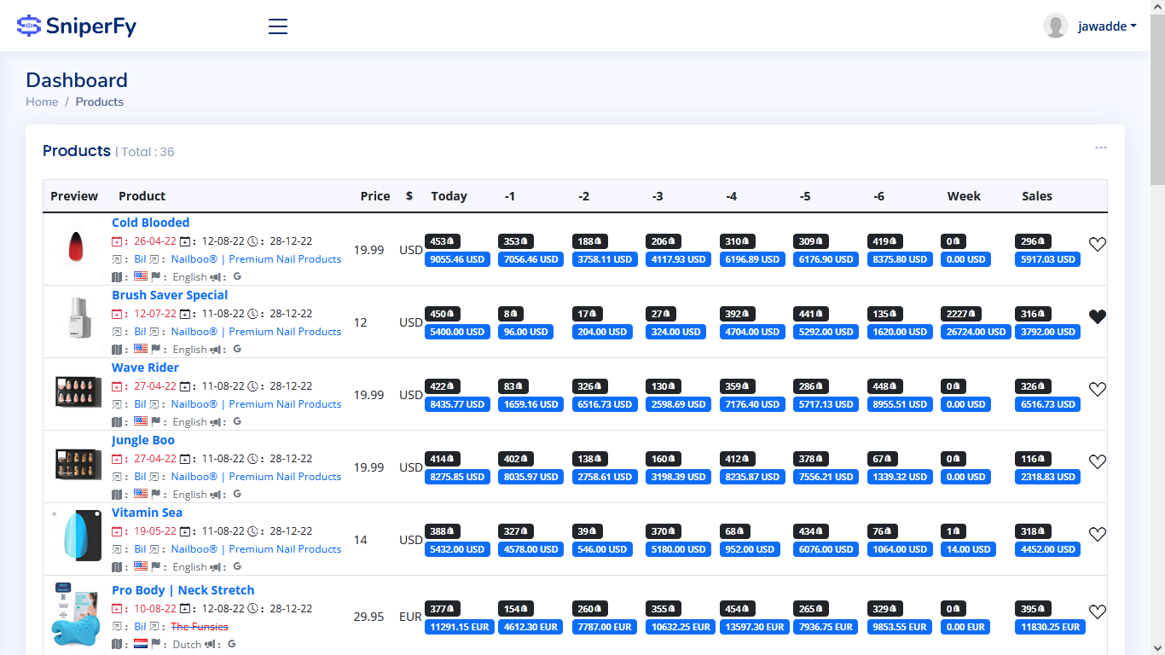Click the Netherlands flag for Pro Body
Image resolution: width=1165 pixels, height=655 pixels.
[141, 644]
